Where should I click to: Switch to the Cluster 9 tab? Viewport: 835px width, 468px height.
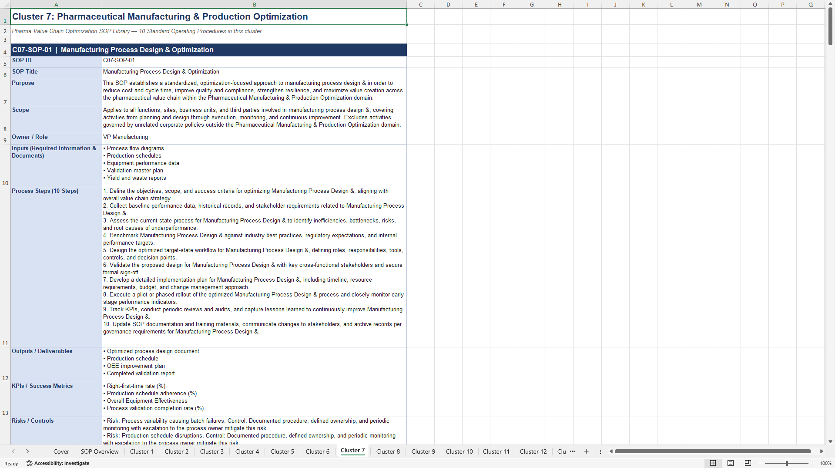[423, 451]
